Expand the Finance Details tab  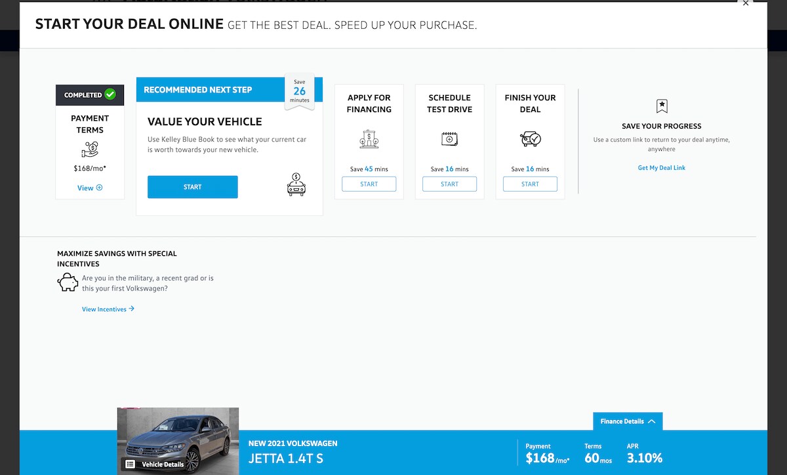pyautogui.click(x=628, y=421)
